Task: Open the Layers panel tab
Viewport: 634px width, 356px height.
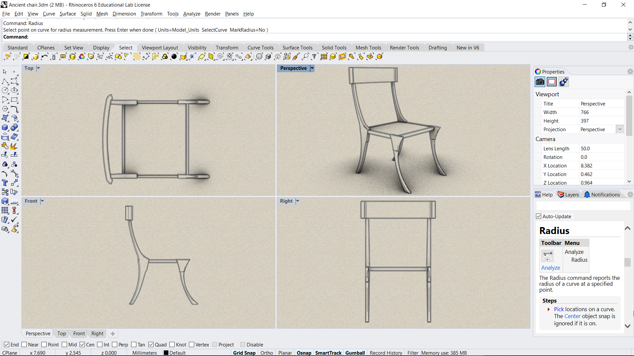Action: (568, 195)
